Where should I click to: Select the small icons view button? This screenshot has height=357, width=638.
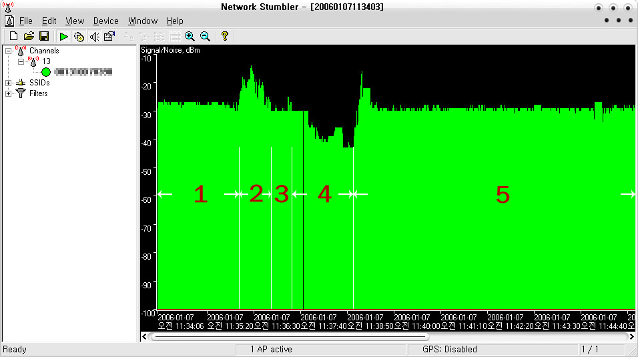coord(144,37)
